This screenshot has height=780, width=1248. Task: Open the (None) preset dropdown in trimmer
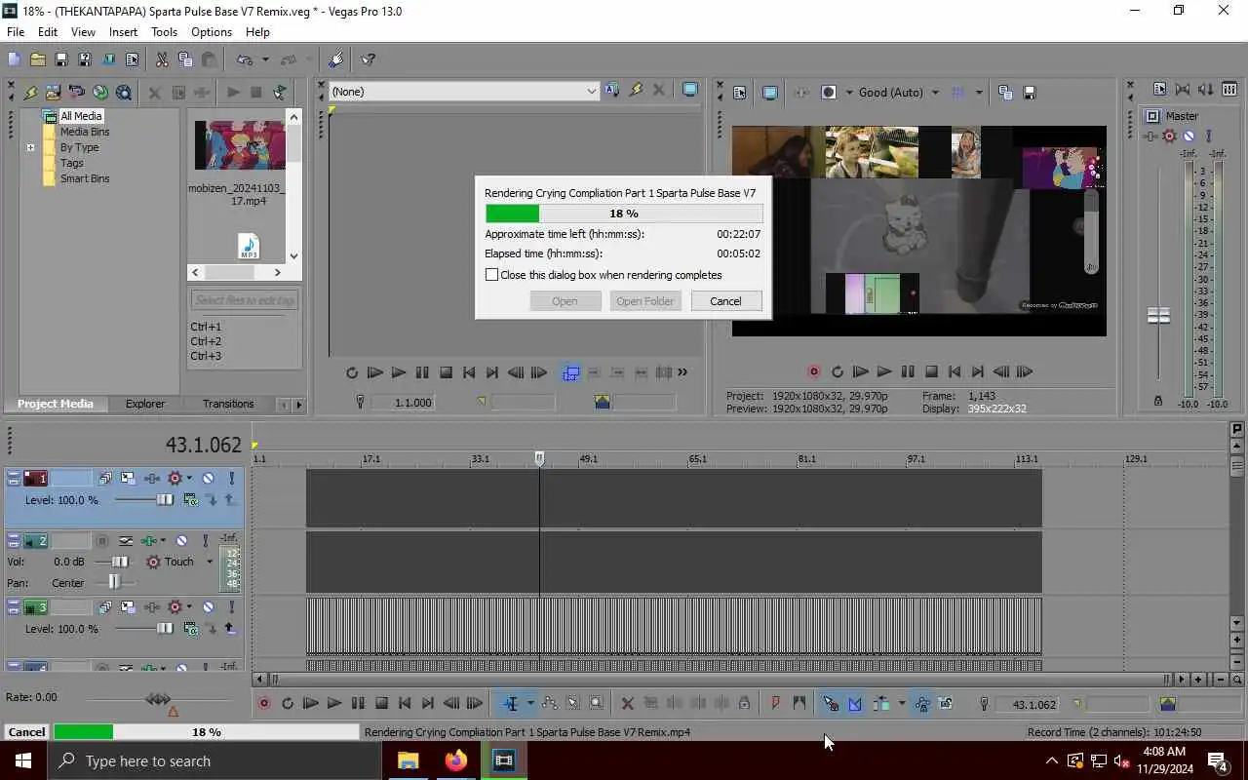pyautogui.click(x=591, y=92)
